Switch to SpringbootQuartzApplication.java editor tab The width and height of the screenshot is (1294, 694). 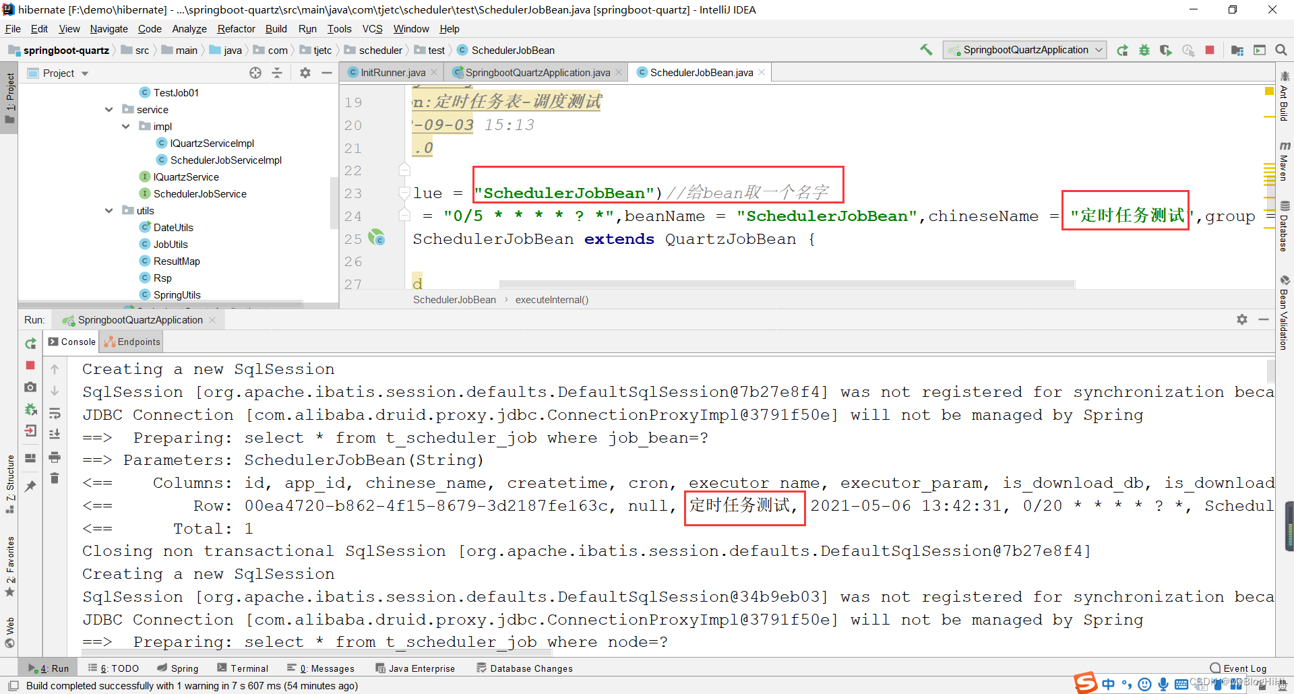[x=537, y=73]
